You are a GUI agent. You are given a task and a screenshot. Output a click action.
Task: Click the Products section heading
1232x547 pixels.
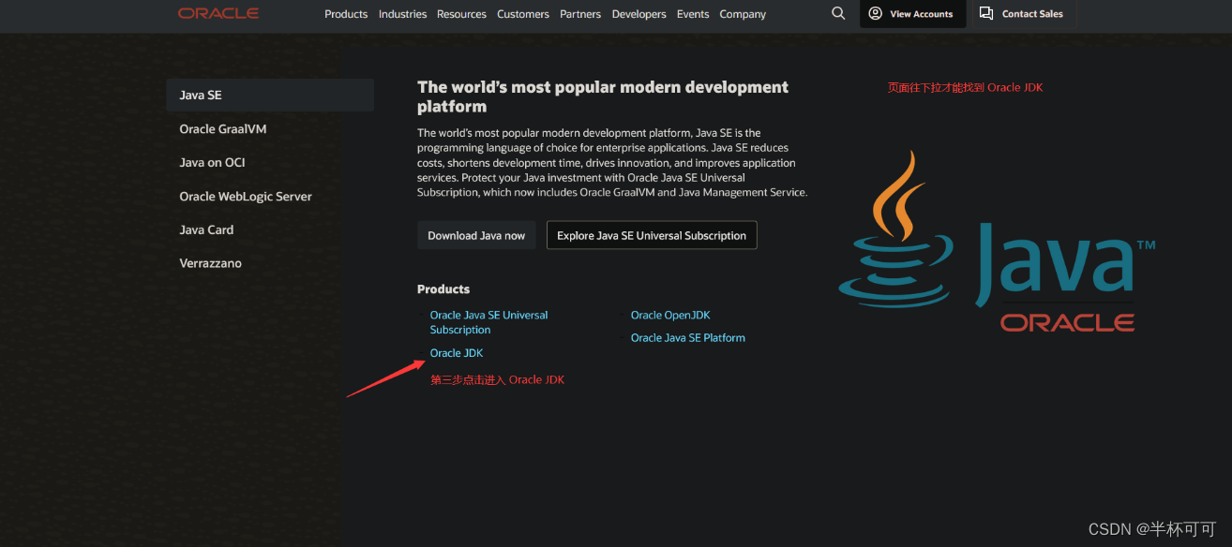[443, 289]
